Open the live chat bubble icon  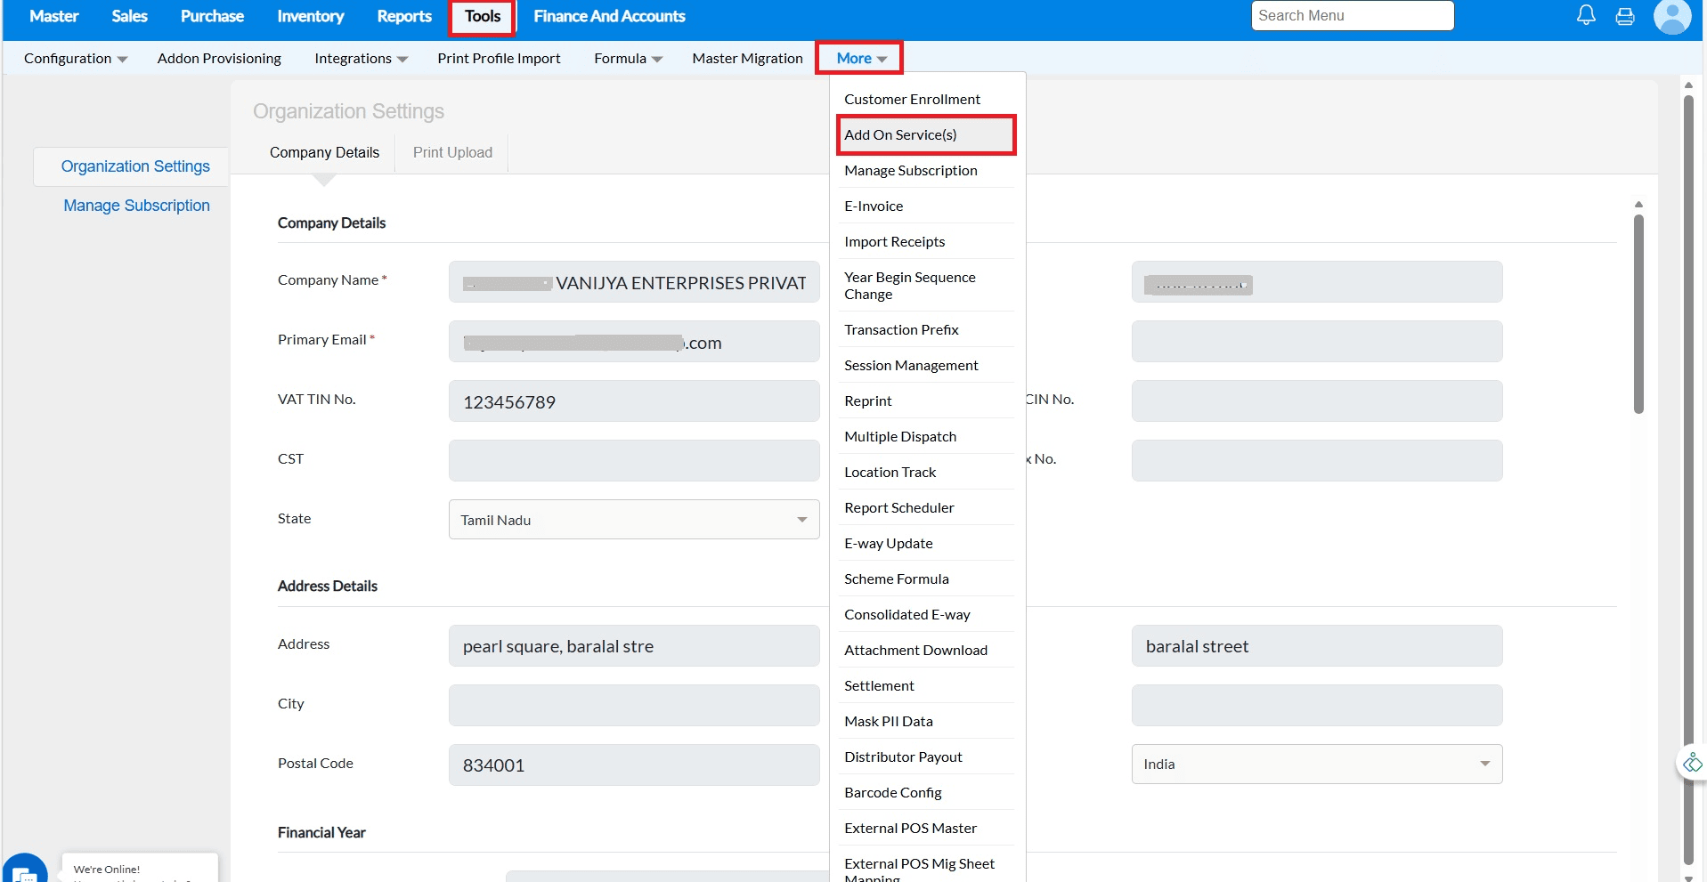tap(25, 870)
